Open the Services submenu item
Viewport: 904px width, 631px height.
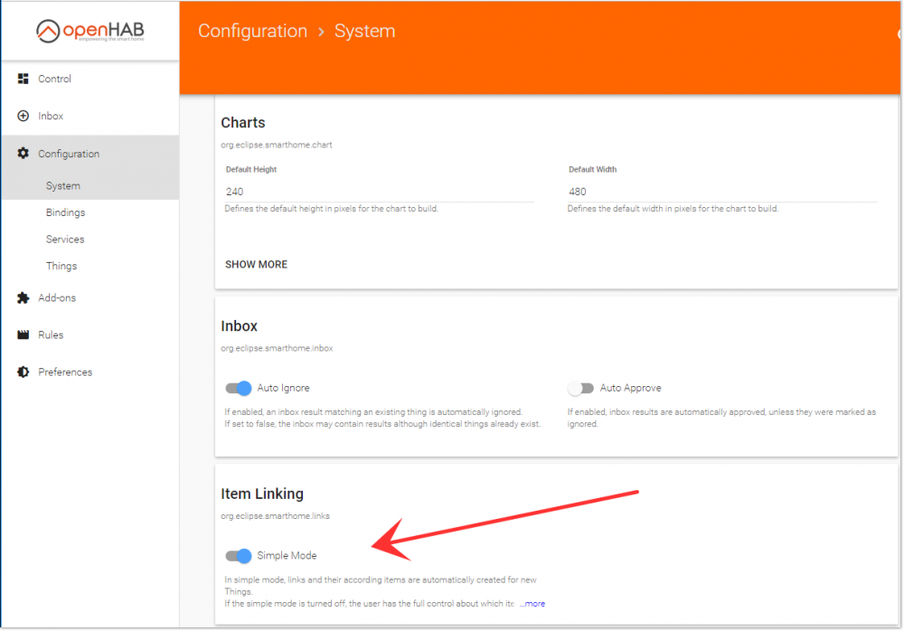[x=65, y=239]
